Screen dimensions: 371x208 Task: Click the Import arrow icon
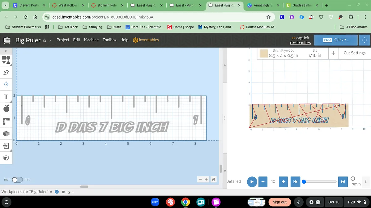(6, 146)
